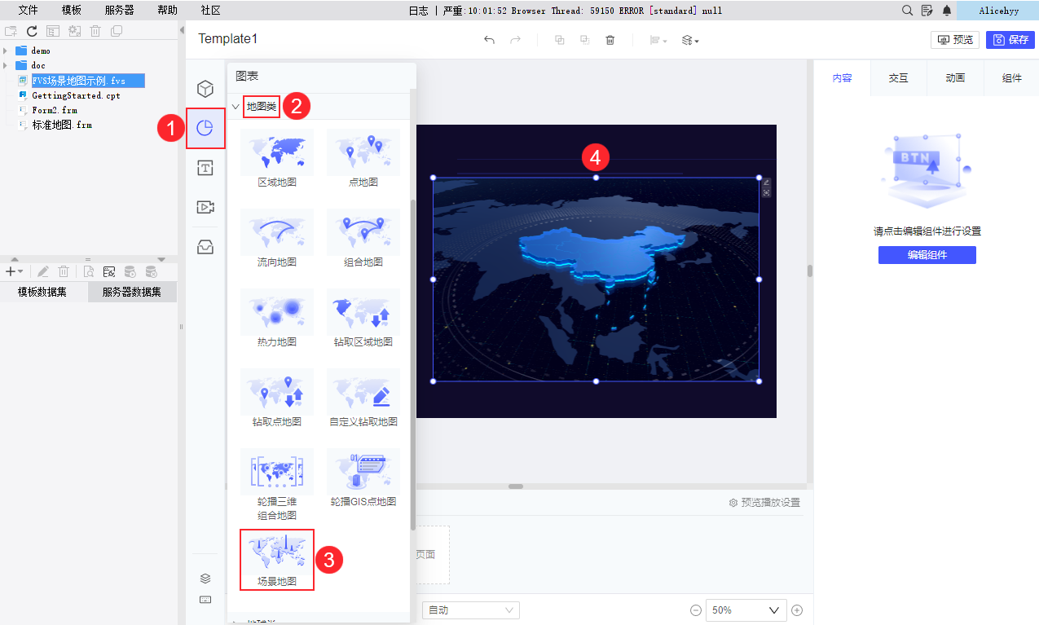Open the notification bell icon
This screenshot has width=1039, height=625.
946,11
